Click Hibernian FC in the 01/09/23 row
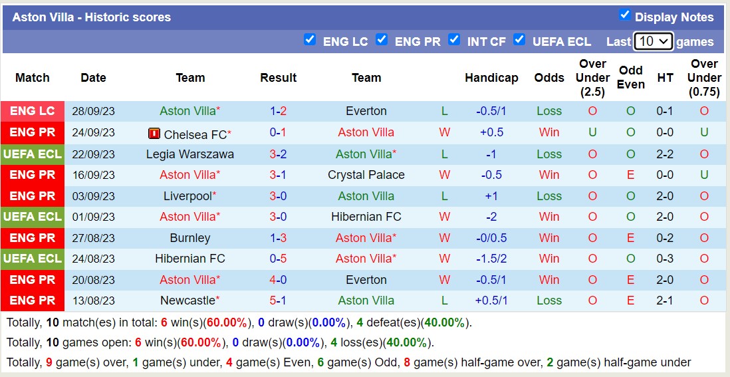Image resolution: width=730 pixels, height=377 pixels. point(366,217)
